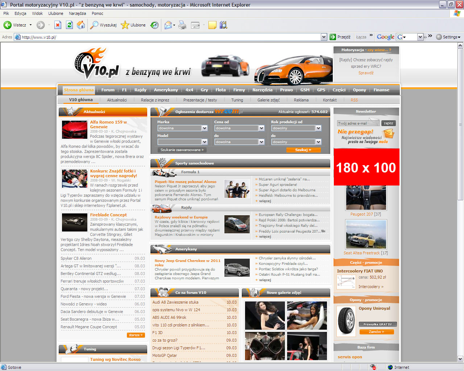This screenshot has width=464, height=371.
Task: Refresh the page with green arrows icon
Action: tap(69, 25)
